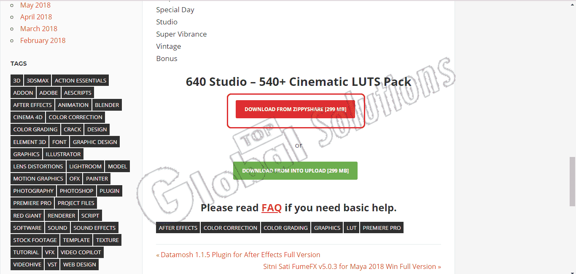Open the sidebar PREMIERE PRO tag

tap(32, 203)
